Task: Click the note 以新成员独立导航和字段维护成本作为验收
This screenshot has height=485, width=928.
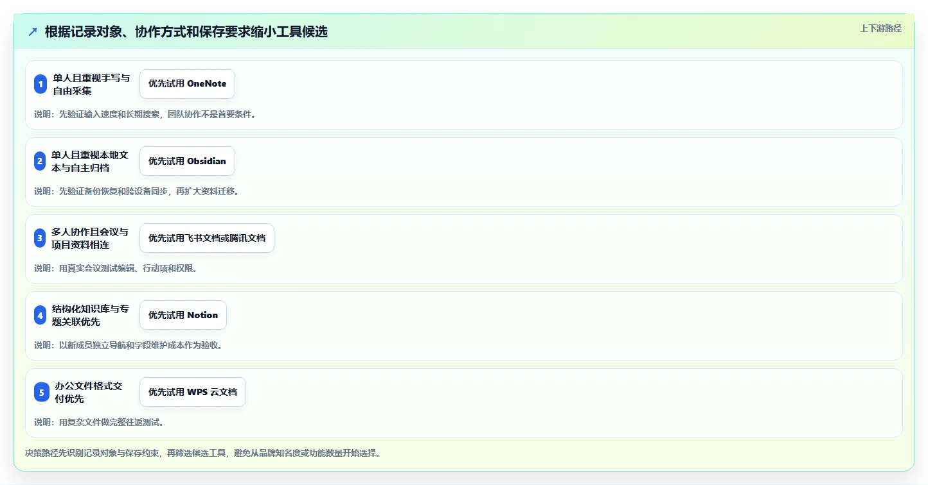Action: pyautogui.click(x=129, y=345)
